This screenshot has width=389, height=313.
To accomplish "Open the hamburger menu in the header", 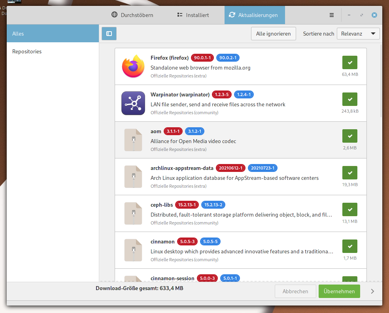I will click(331, 15).
